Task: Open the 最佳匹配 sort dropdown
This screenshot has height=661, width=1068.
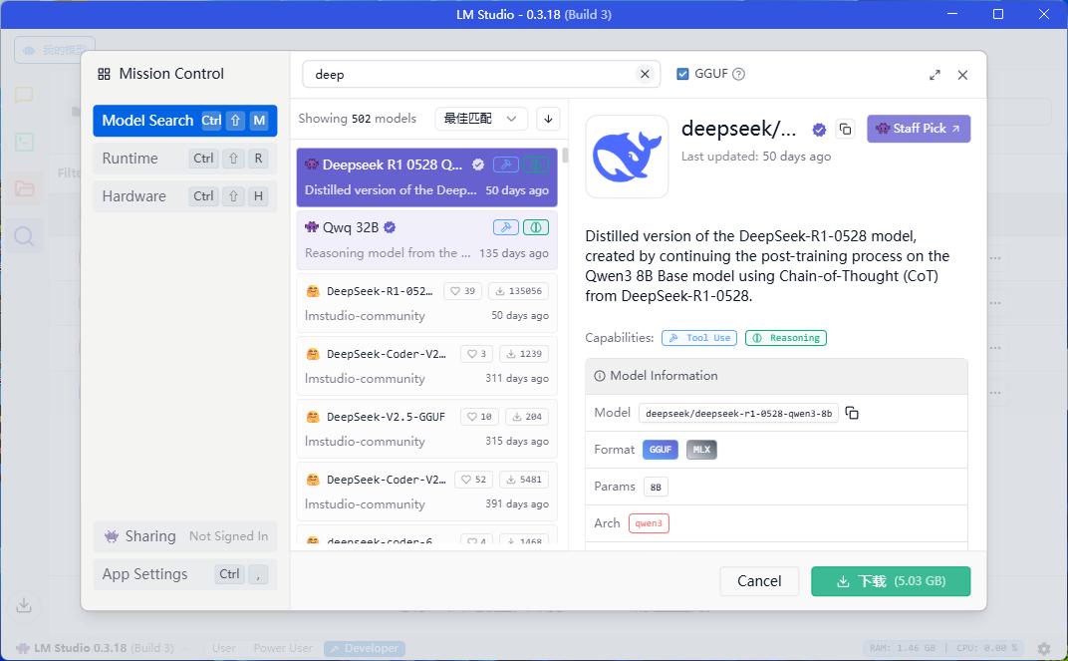Action: coord(481,119)
